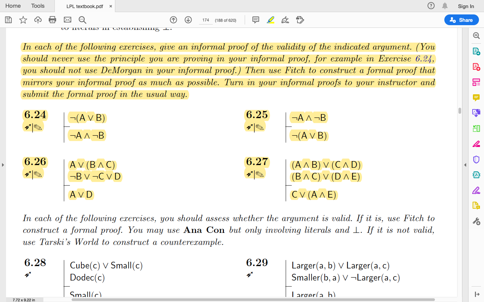
Task: Open the Tools tab
Action: click(38, 6)
